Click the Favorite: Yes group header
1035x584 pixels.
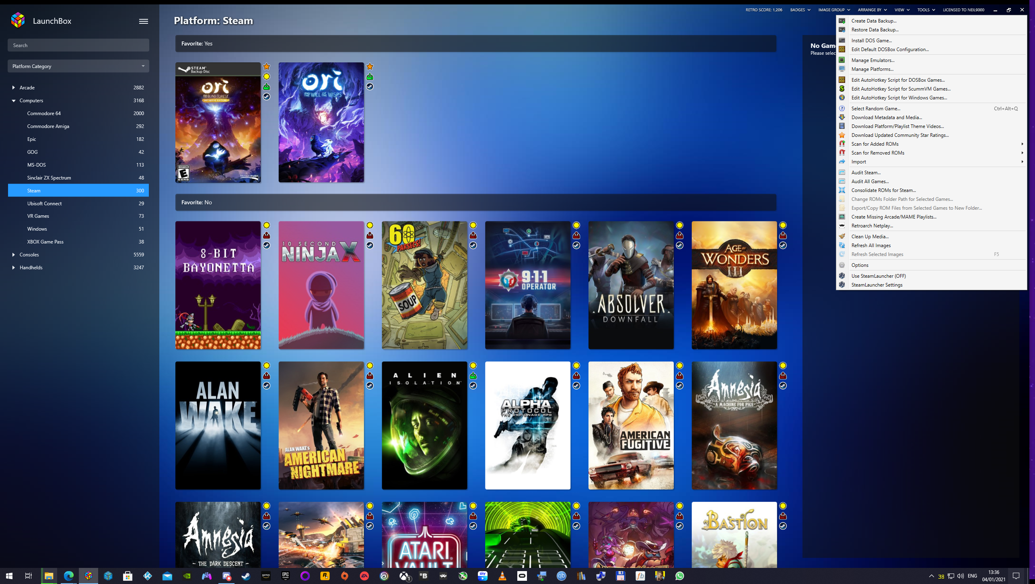click(475, 43)
